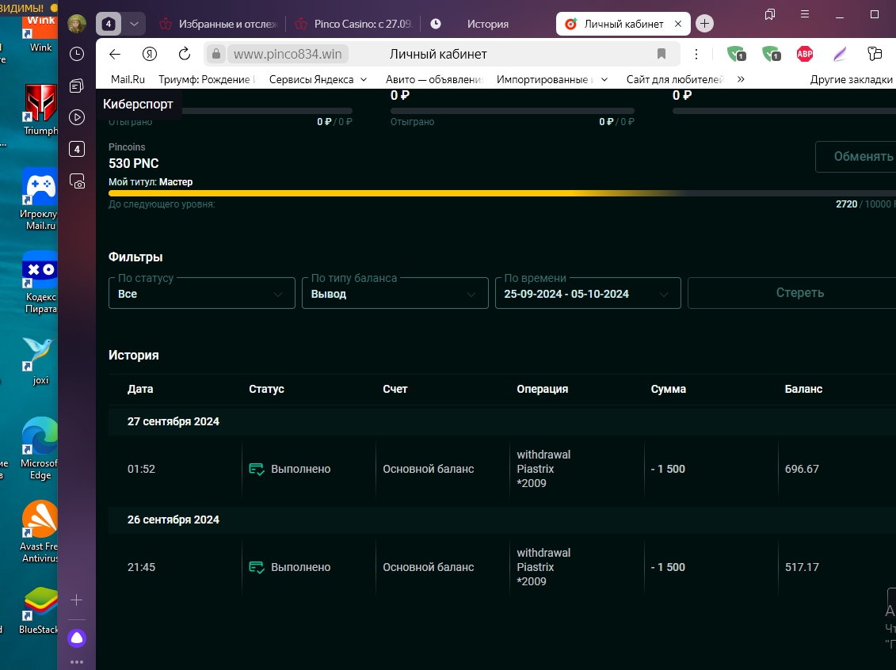Expand the status filter dropdown showing Все

[x=202, y=293]
